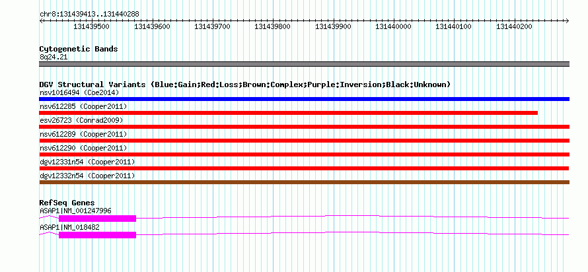
Task: Click the red nsv612289 variant bar
Action: click(x=304, y=141)
